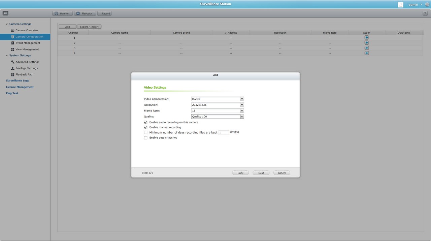Open License Management
This screenshot has height=241, width=431.
click(20, 87)
